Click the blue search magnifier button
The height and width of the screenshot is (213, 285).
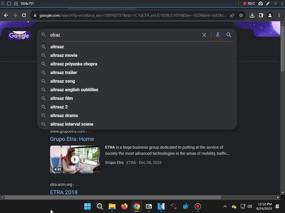point(229,35)
